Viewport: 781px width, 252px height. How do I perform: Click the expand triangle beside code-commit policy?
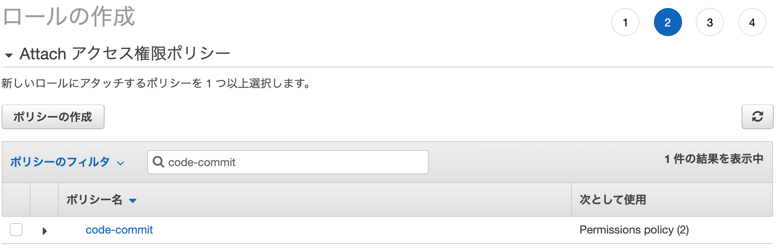45,230
